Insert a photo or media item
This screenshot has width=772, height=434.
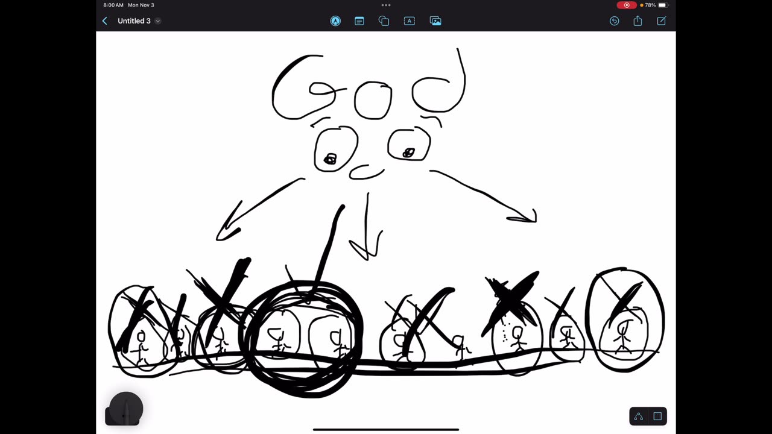coord(435,21)
